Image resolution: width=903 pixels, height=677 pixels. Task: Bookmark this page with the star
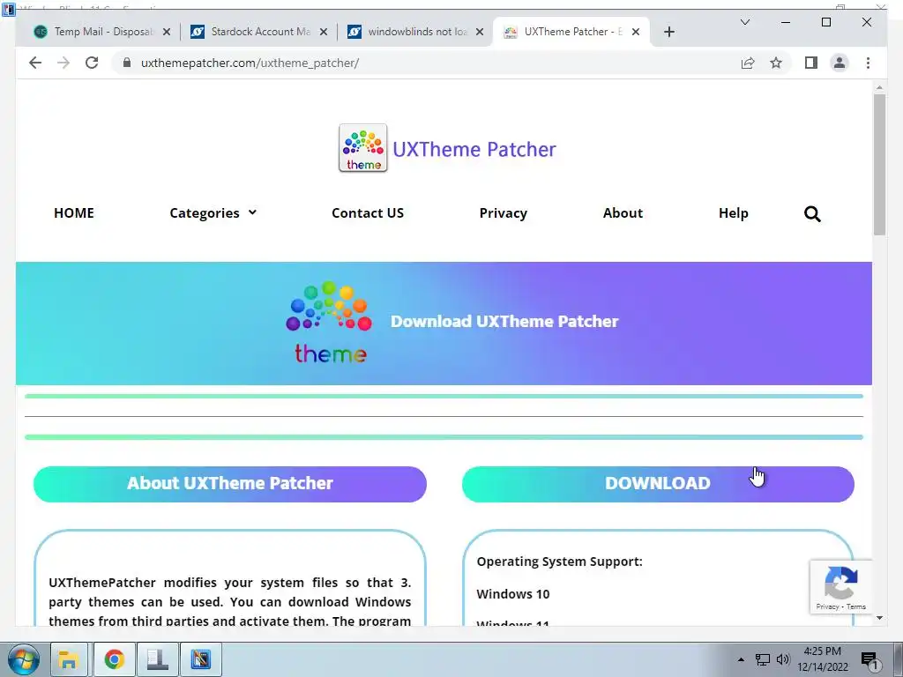[776, 63]
